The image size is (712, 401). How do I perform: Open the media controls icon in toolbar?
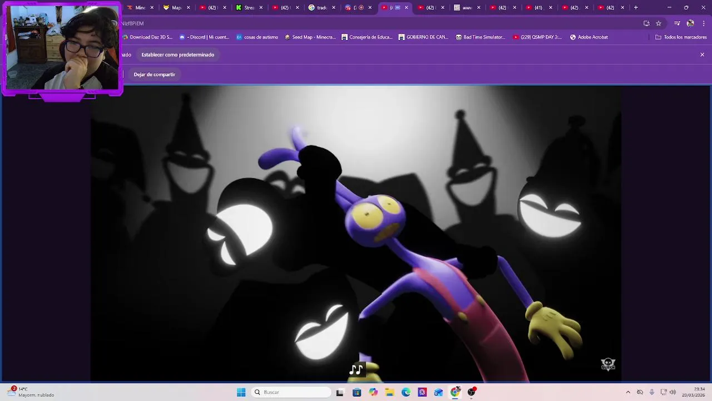(x=677, y=23)
